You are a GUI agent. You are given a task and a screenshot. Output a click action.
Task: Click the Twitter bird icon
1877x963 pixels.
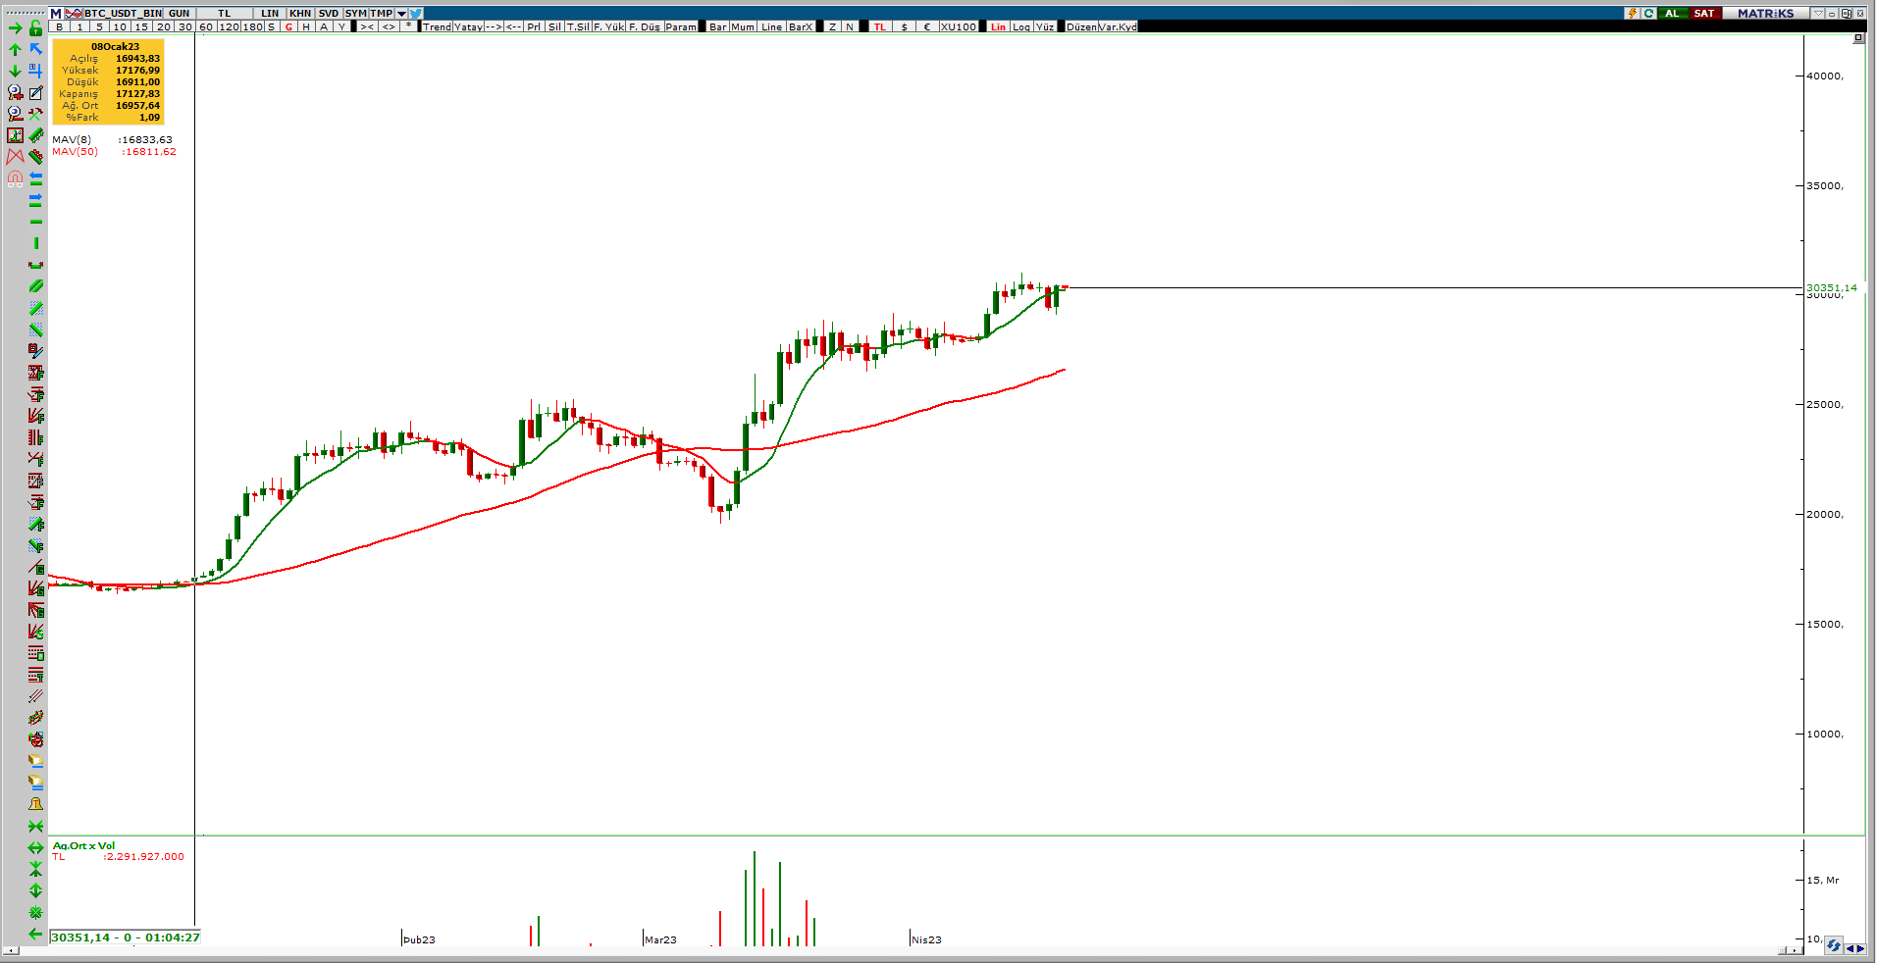pos(416,14)
